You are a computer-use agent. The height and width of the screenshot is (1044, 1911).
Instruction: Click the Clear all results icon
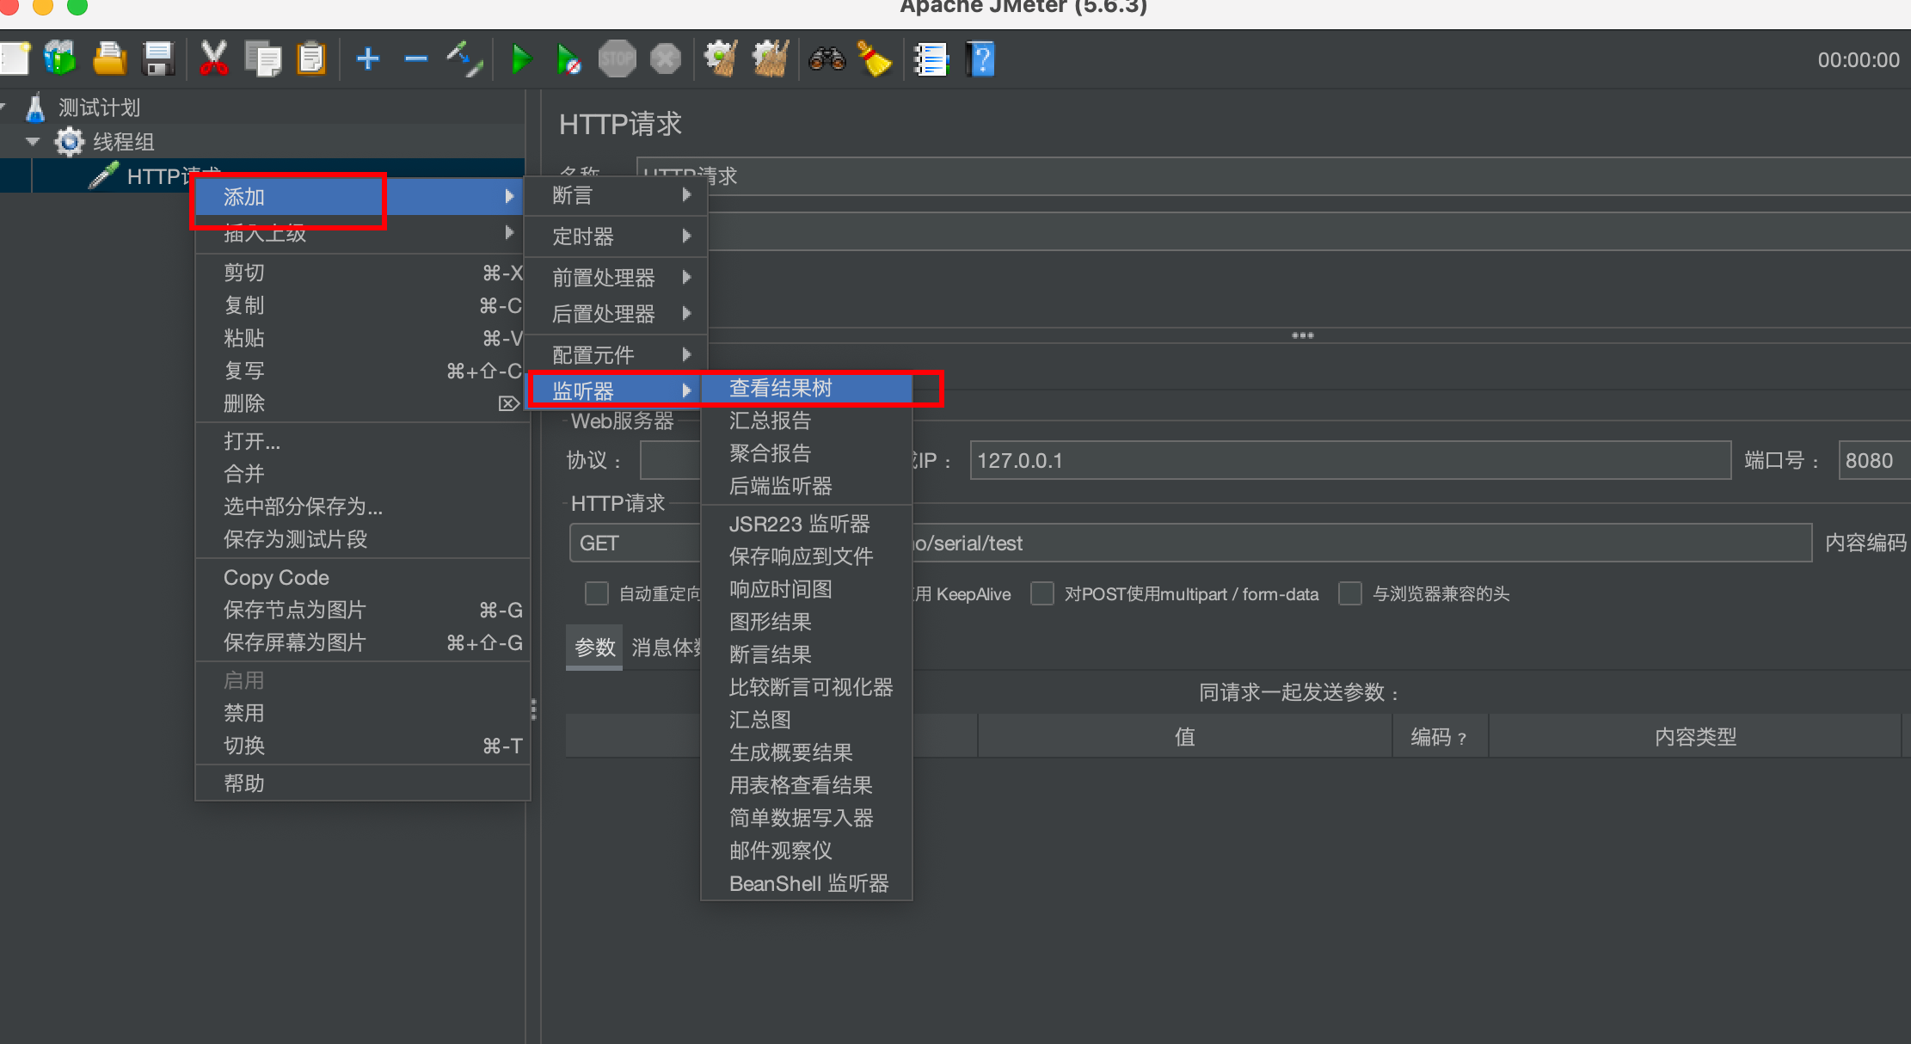click(770, 59)
